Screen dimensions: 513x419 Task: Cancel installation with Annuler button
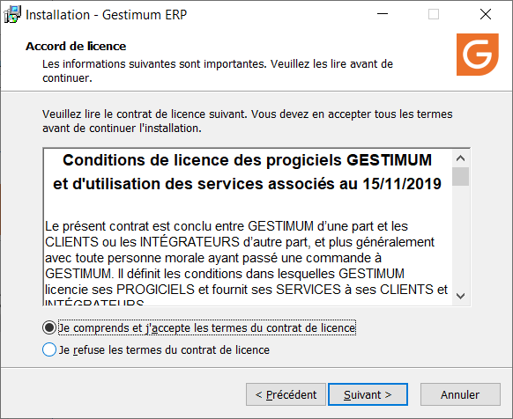coord(460,394)
